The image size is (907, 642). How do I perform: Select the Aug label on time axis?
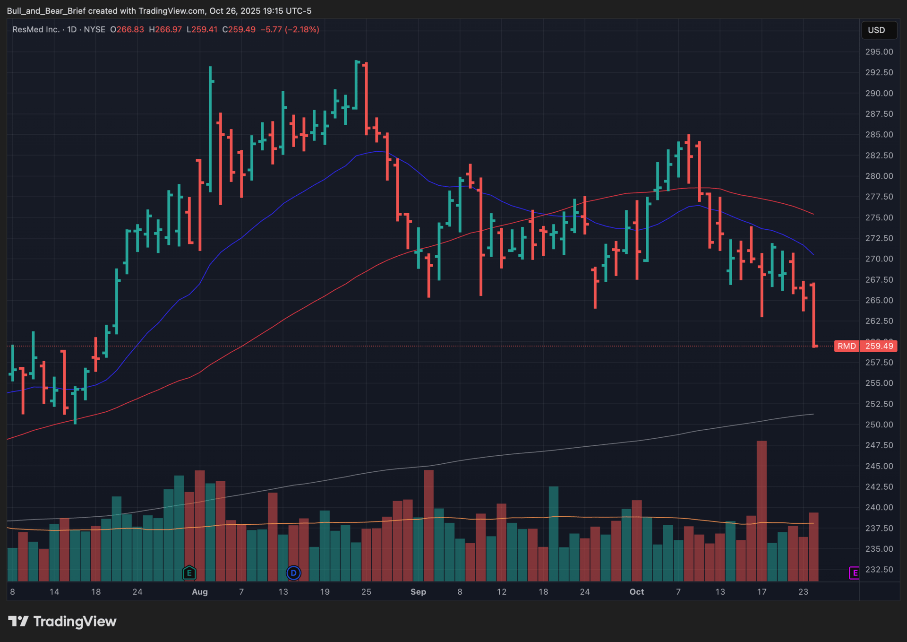point(200,592)
